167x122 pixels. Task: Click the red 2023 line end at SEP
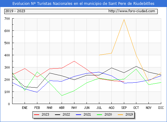[124, 82]
